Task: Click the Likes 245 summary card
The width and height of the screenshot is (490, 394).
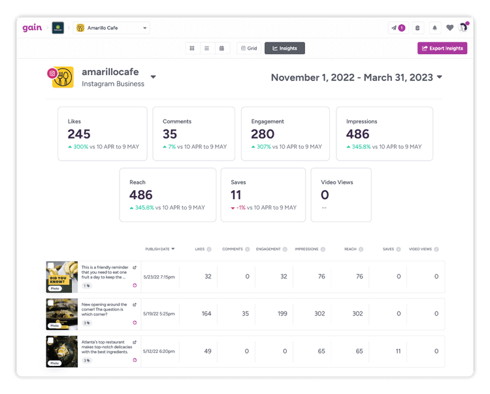Action: point(103,134)
